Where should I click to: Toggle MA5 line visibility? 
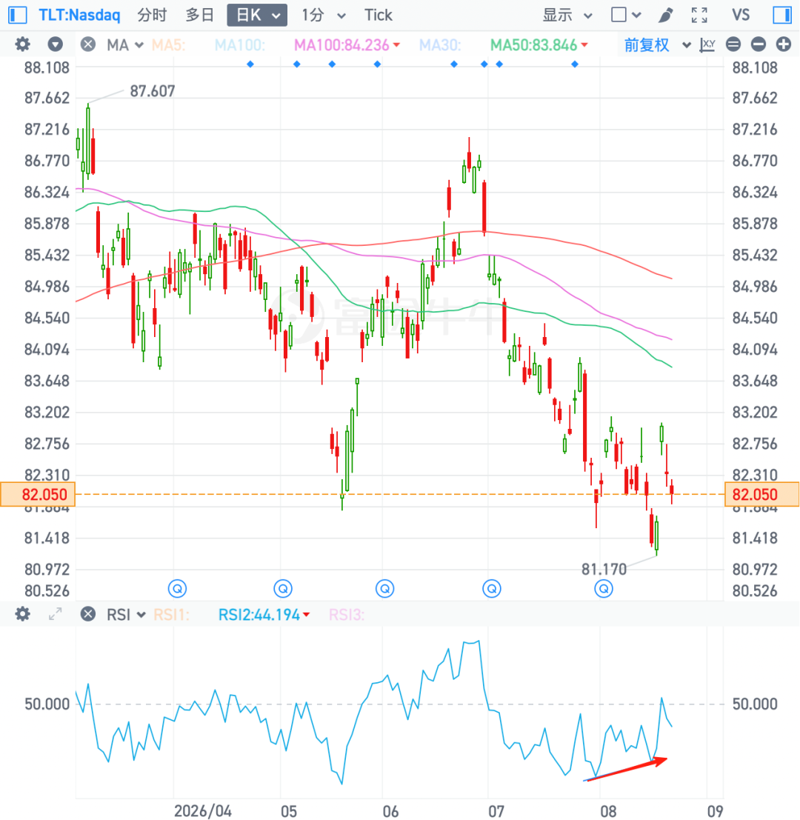[x=168, y=45]
